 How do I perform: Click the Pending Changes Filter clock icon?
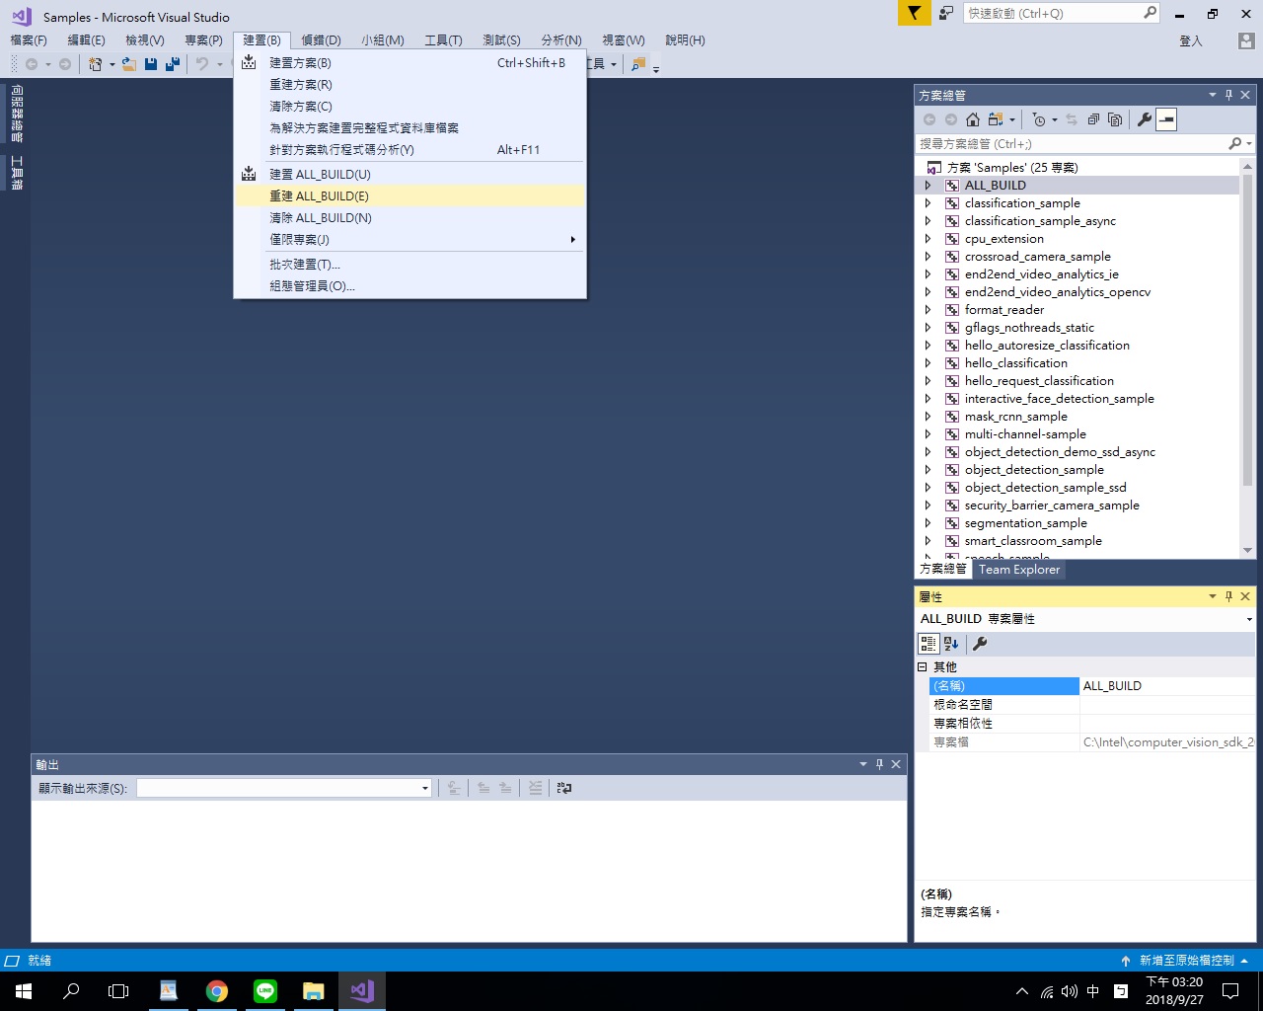point(1039,119)
